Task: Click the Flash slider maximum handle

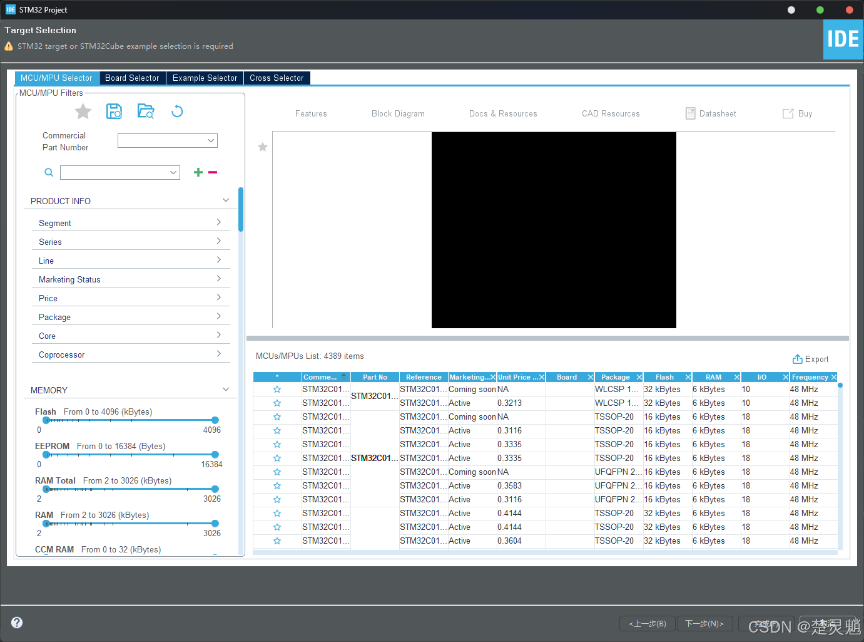Action: [x=215, y=420]
